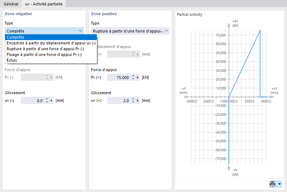Decrease PY (+) force with down arrow
287x192 pixels.
point(133,79)
